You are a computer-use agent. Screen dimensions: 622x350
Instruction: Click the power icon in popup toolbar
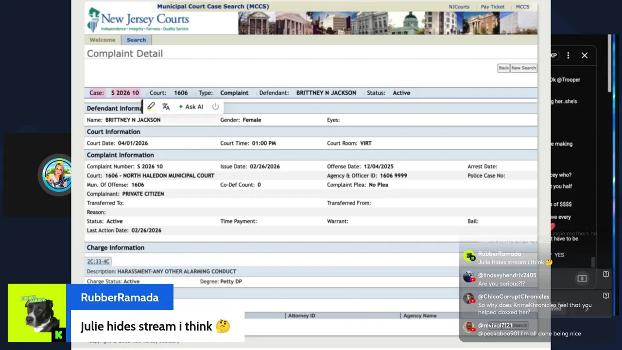[215, 106]
